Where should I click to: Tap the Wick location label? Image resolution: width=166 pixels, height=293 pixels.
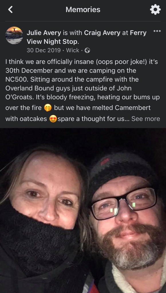tap(73, 50)
